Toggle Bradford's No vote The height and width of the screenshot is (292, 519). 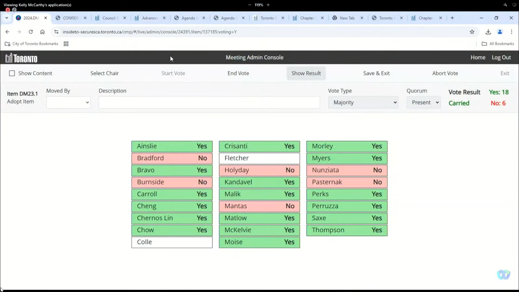[x=172, y=158]
